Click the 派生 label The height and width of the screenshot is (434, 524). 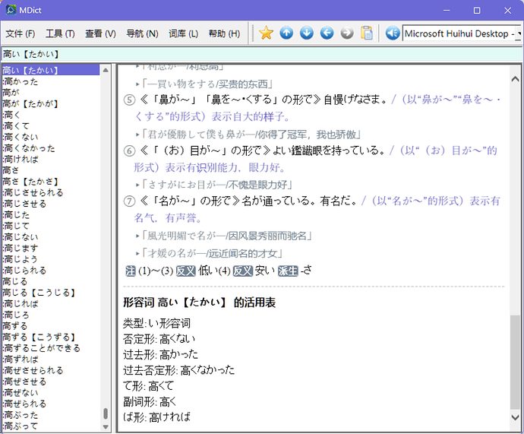288,271
